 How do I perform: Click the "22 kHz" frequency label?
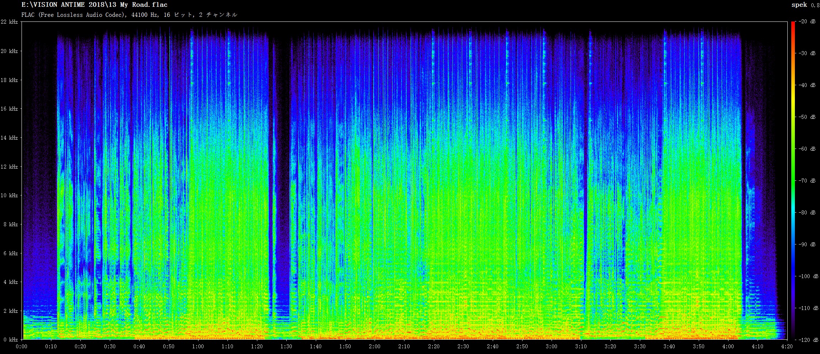(x=9, y=22)
